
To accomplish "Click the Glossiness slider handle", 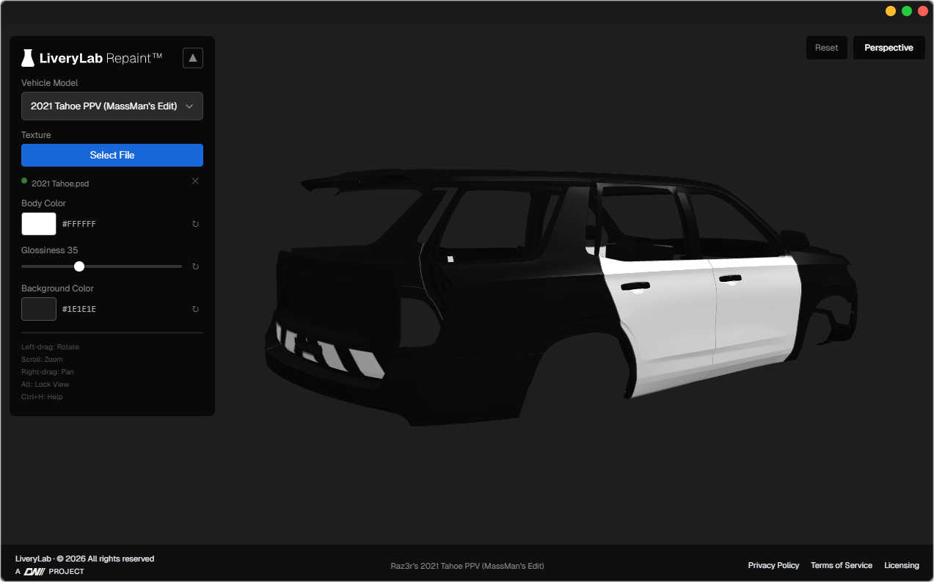I will 79,266.
